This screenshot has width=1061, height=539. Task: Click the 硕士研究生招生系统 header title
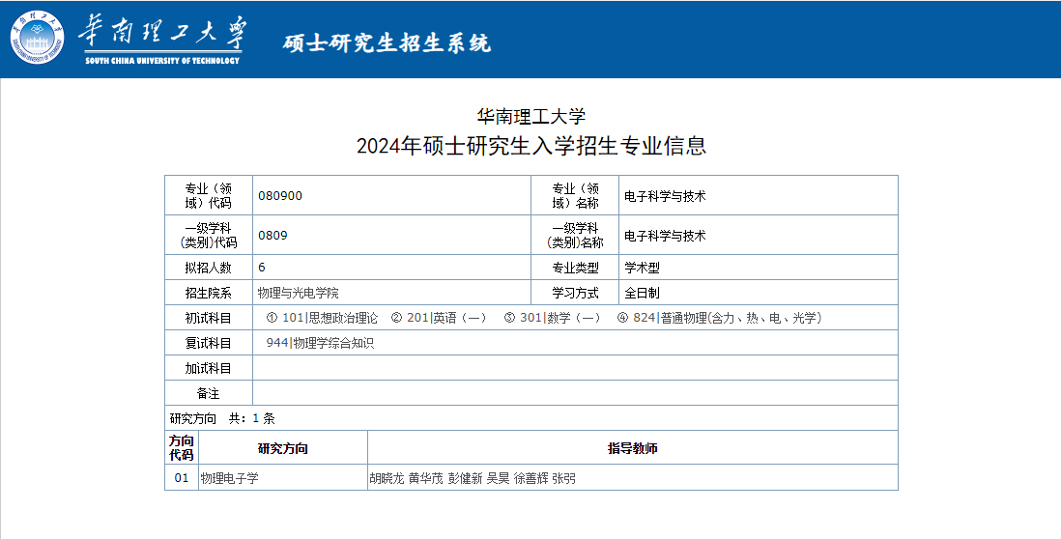[387, 43]
